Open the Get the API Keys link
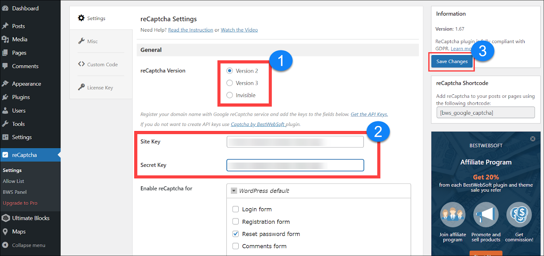544x256 pixels. pos(369,114)
